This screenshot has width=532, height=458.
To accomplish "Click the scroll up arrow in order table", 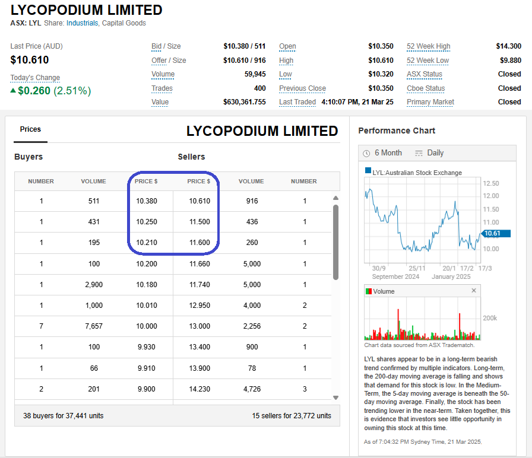I will [x=335, y=198].
